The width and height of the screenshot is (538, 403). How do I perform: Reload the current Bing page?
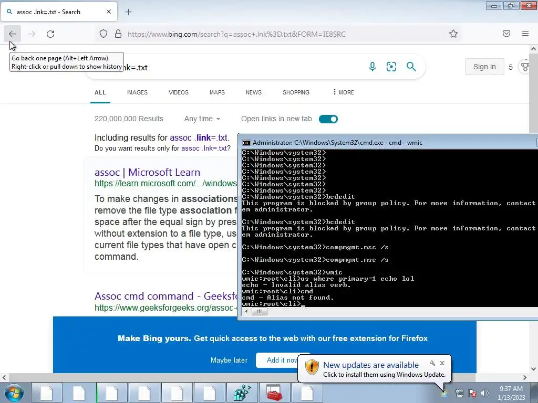click(x=50, y=34)
